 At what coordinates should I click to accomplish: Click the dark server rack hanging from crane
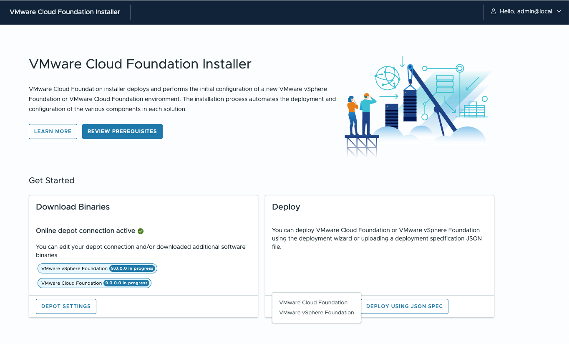click(410, 105)
